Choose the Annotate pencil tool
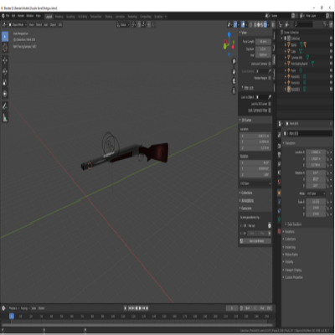The height and width of the screenshot is (335, 335). 5,106
